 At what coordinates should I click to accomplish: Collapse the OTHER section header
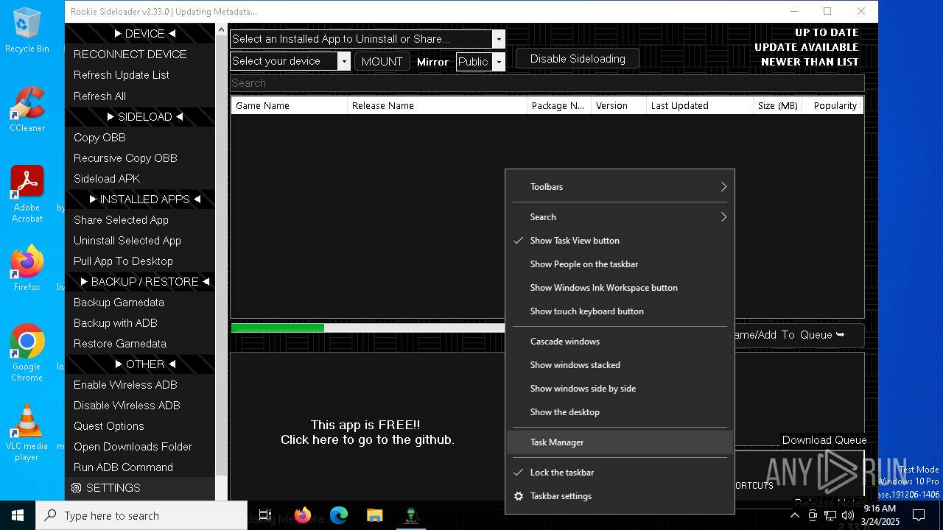click(x=140, y=364)
